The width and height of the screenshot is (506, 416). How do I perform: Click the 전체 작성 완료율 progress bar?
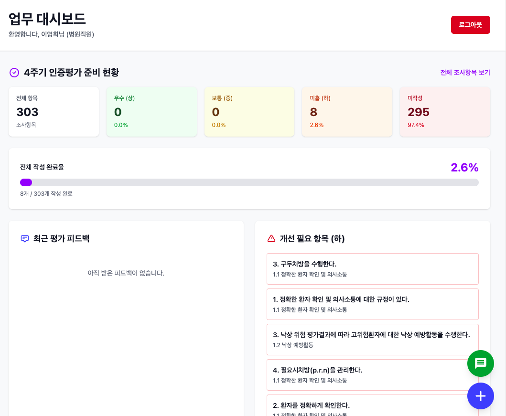249,182
